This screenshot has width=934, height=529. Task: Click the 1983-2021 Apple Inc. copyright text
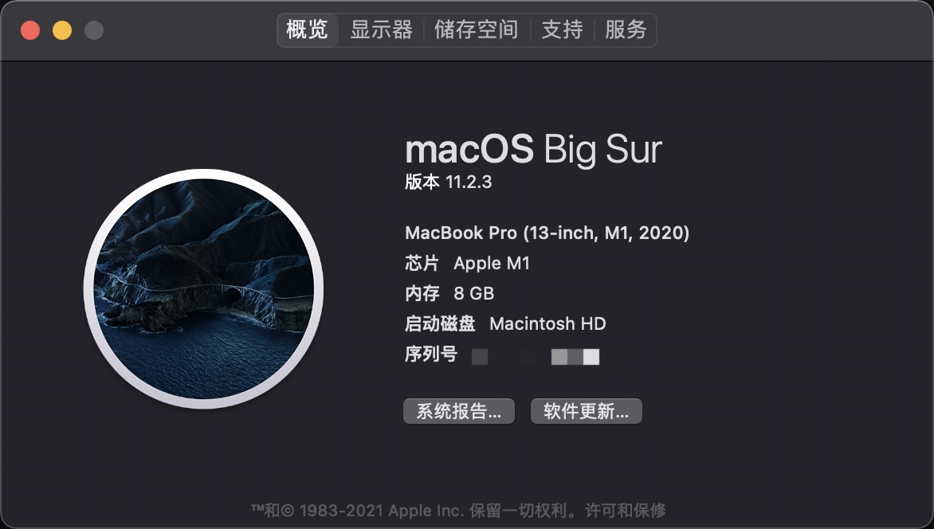click(381, 511)
